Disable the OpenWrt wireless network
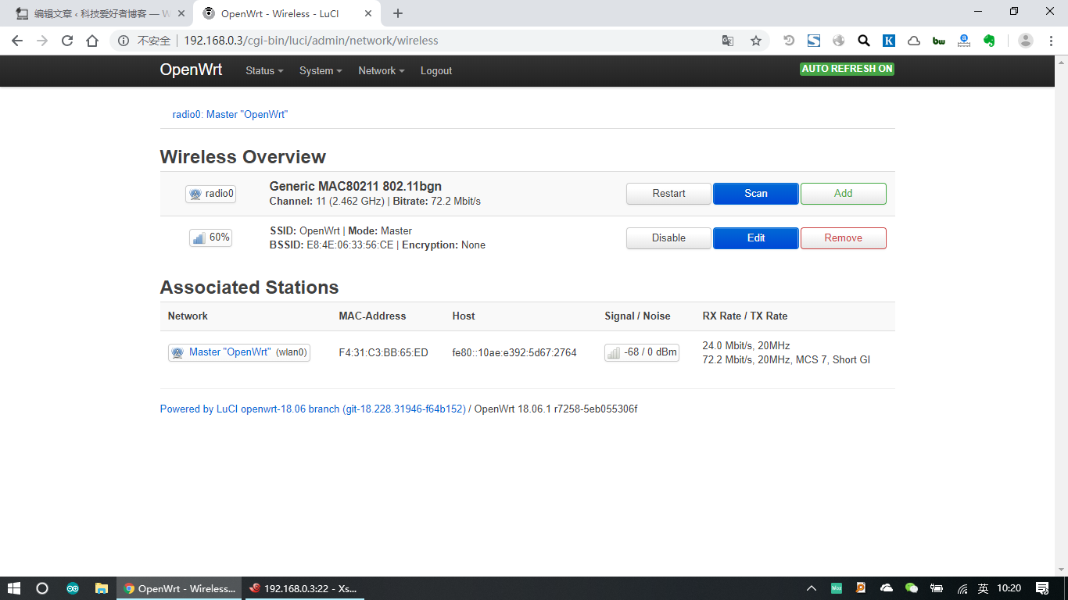 (x=668, y=238)
